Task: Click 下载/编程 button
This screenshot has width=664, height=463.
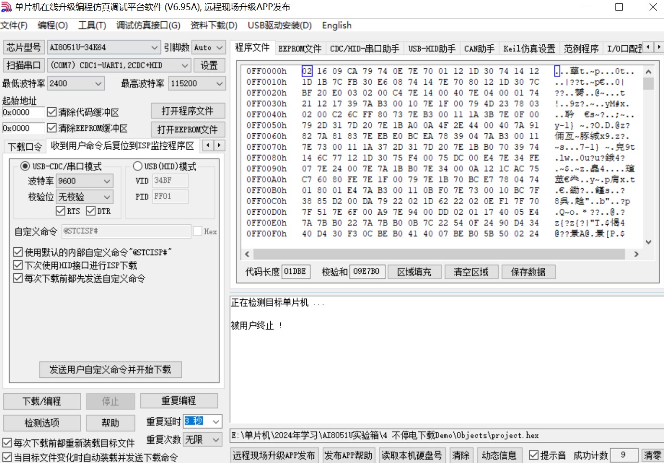Action: coord(42,401)
